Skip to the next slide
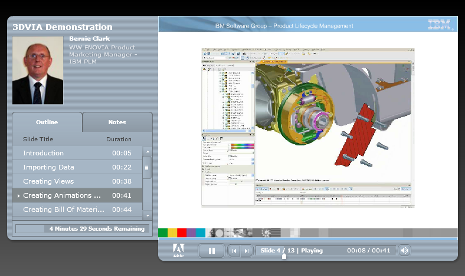Image resolution: width=465 pixels, height=276 pixels. (247, 251)
